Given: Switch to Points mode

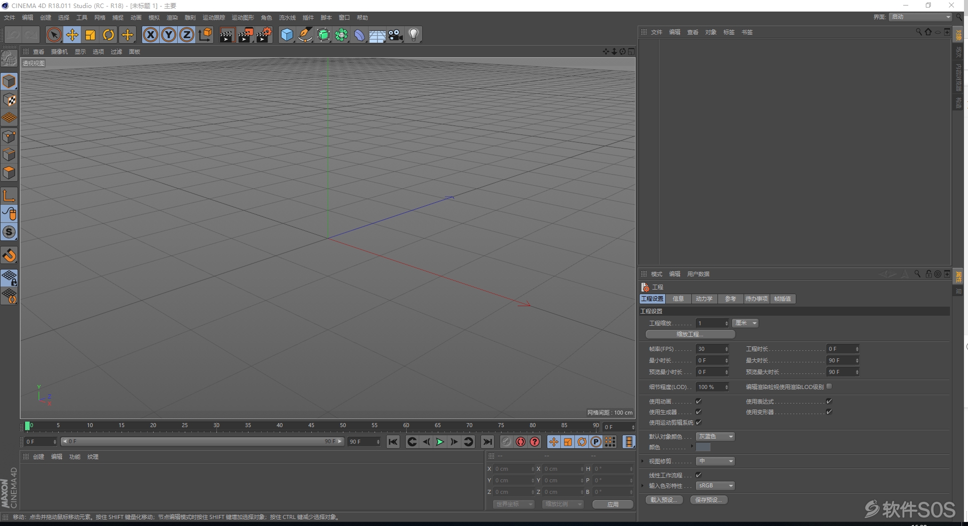Looking at the screenshot, I should tap(9, 137).
